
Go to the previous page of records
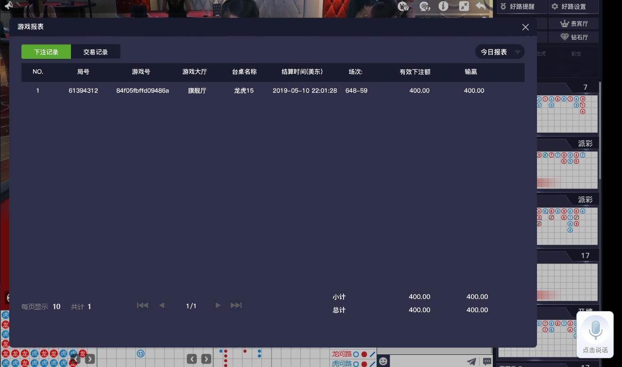coord(162,305)
